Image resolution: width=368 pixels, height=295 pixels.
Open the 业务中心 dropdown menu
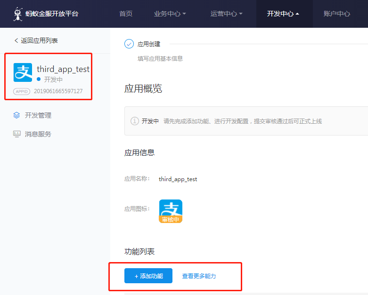point(170,14)
